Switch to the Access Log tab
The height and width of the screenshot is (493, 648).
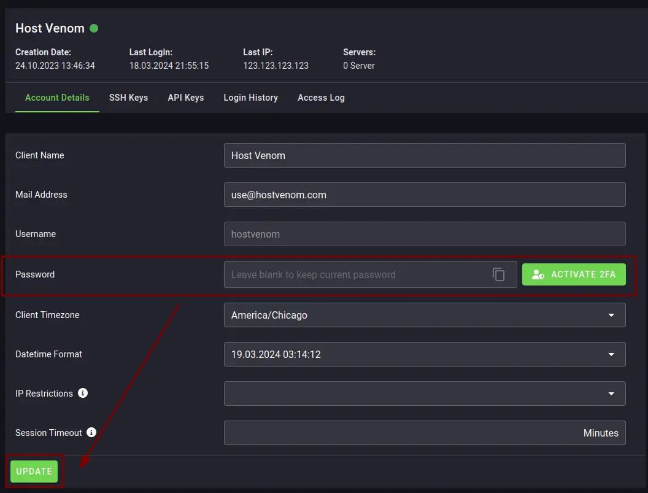[321, 98]
